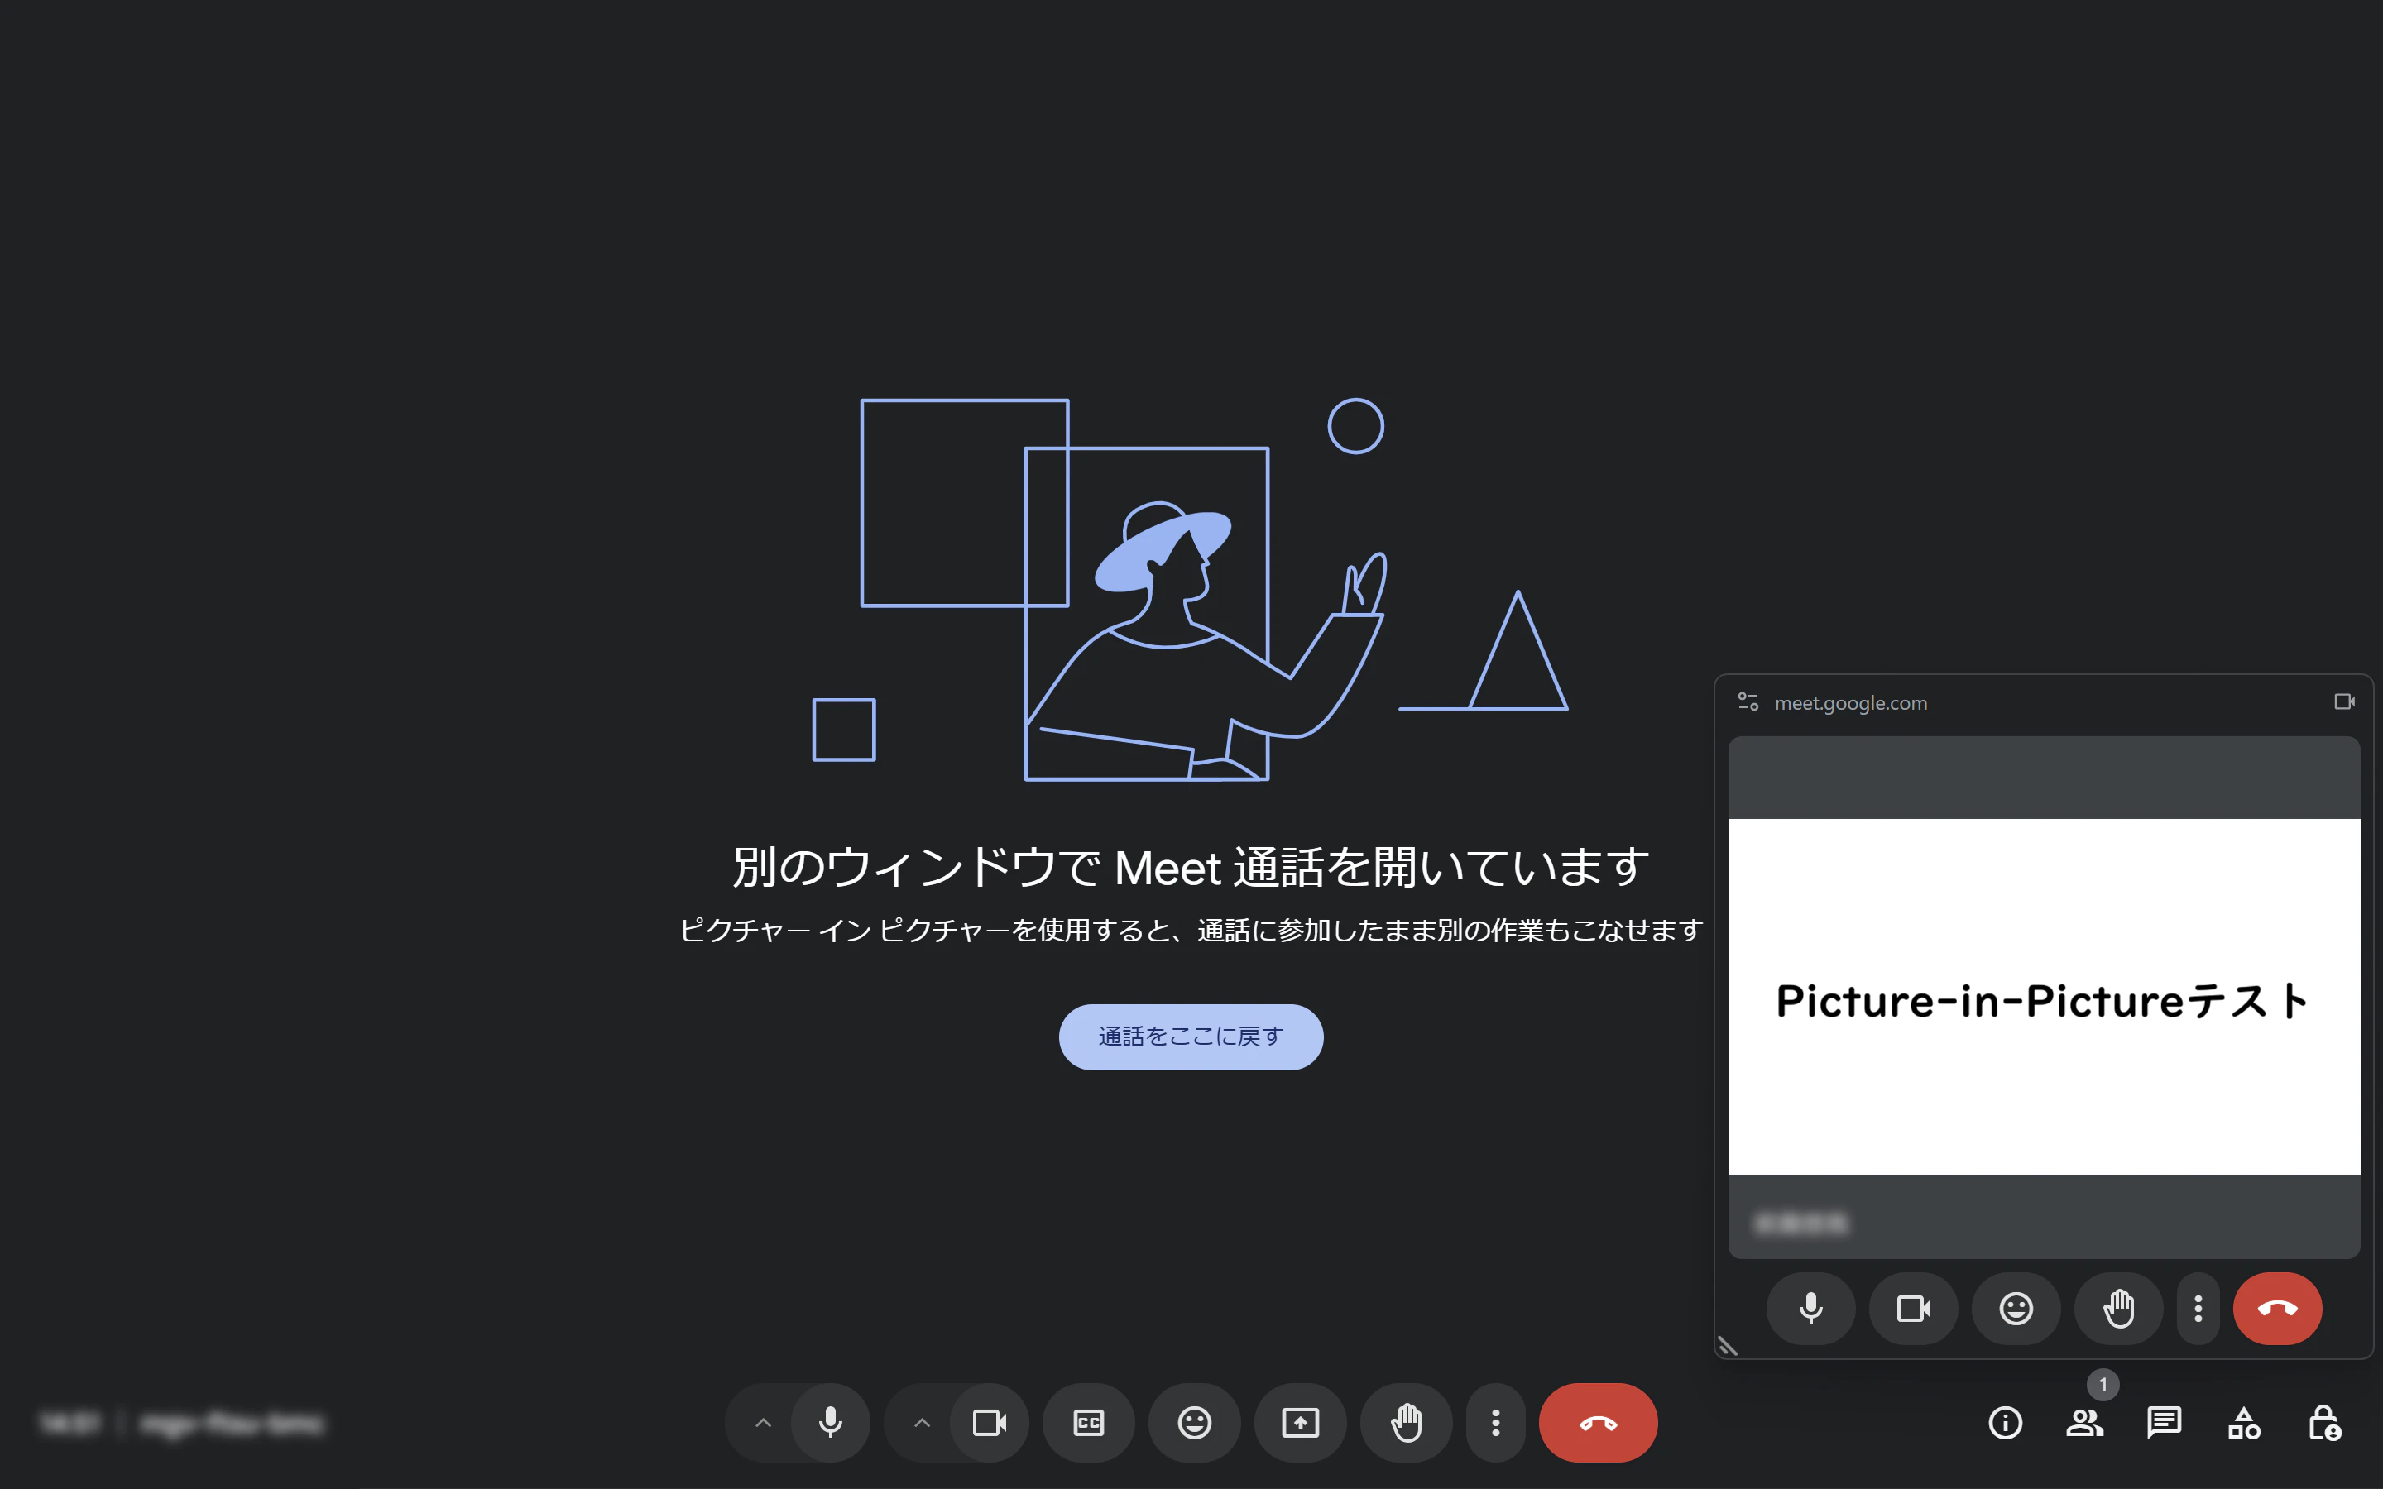The height and width of the screenshot is (1489, 2383).
Task: End the call with the red hang-up button
Action: coord(1597,1422)
